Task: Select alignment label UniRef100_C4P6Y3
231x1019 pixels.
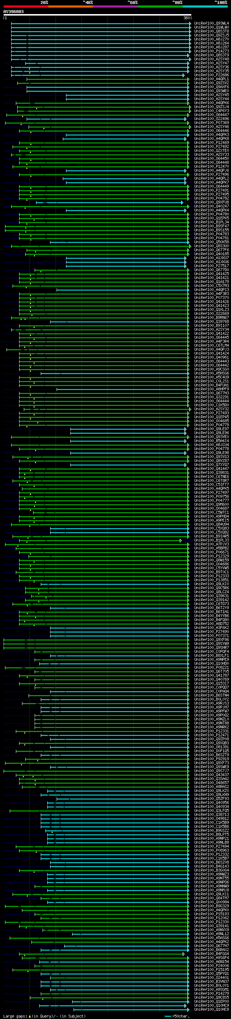Action: coord(211,111)
